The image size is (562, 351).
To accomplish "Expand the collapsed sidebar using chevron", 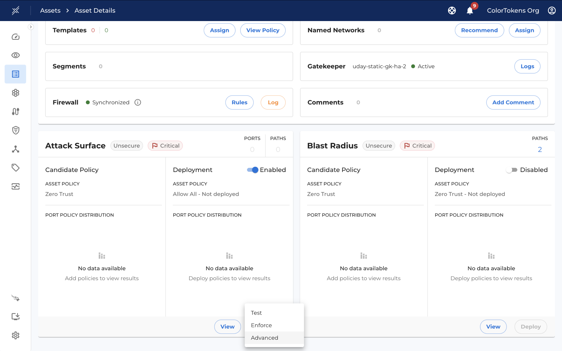I will (x=31, y=27).
